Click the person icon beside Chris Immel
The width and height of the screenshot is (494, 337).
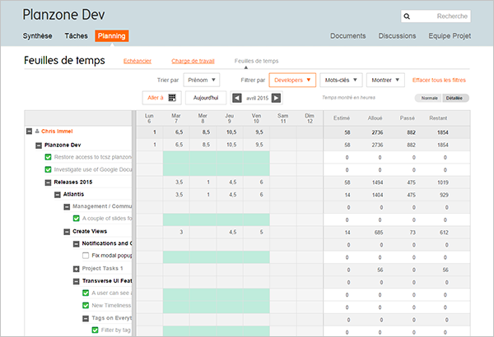click(37, 132)
